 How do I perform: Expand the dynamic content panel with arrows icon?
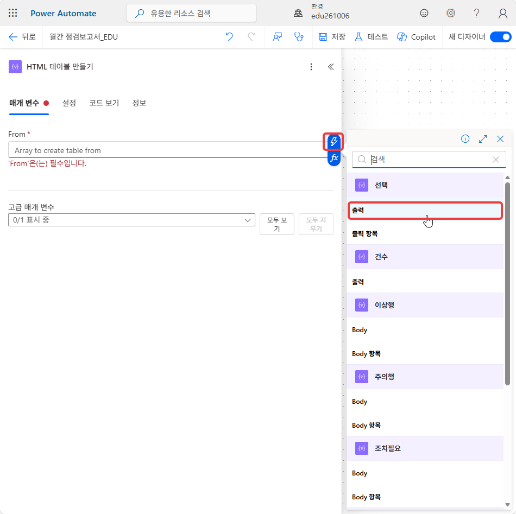483,139
